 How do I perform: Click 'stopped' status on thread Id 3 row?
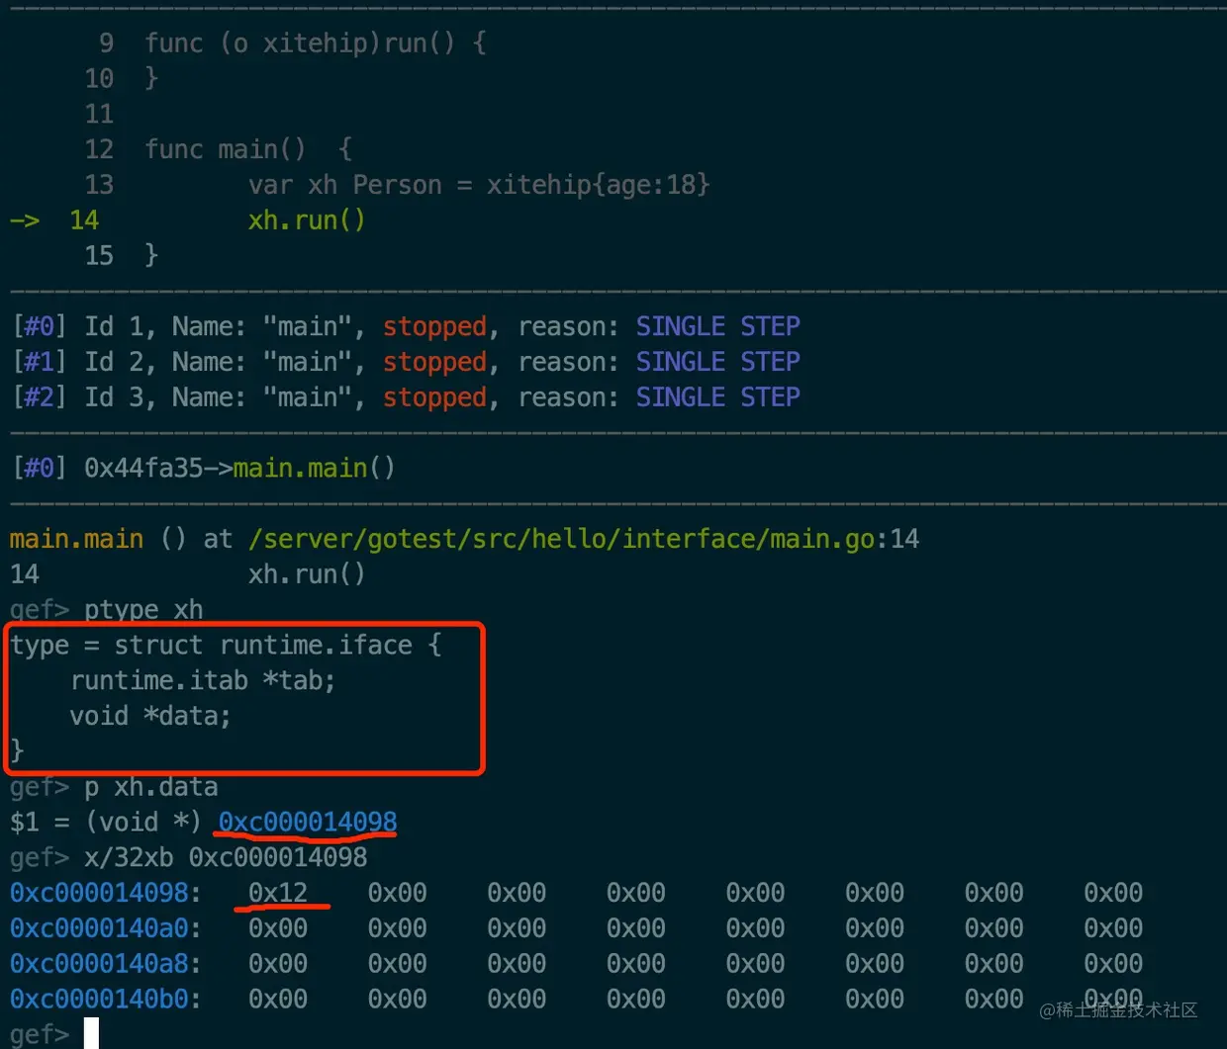[x=435, y=397]
